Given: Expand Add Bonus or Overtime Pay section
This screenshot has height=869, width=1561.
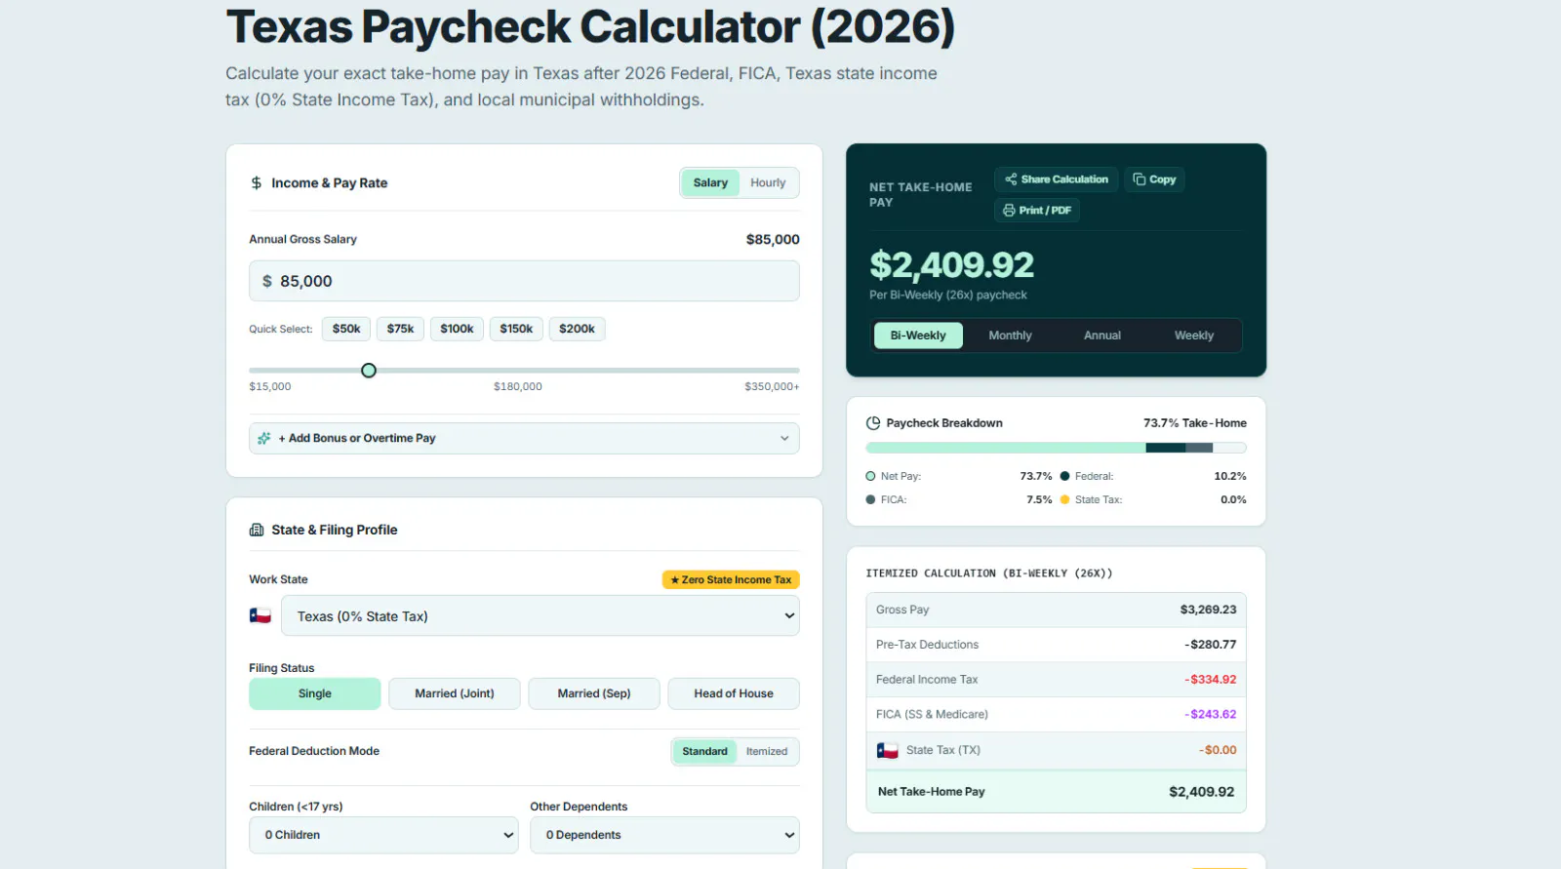Looking at the screenshot, I should [x=524, y=438].
